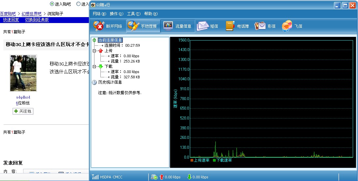Click the history statistics clock icon
Image resolution: width=358 pixels, height=181 pixels.
point(94,82)
